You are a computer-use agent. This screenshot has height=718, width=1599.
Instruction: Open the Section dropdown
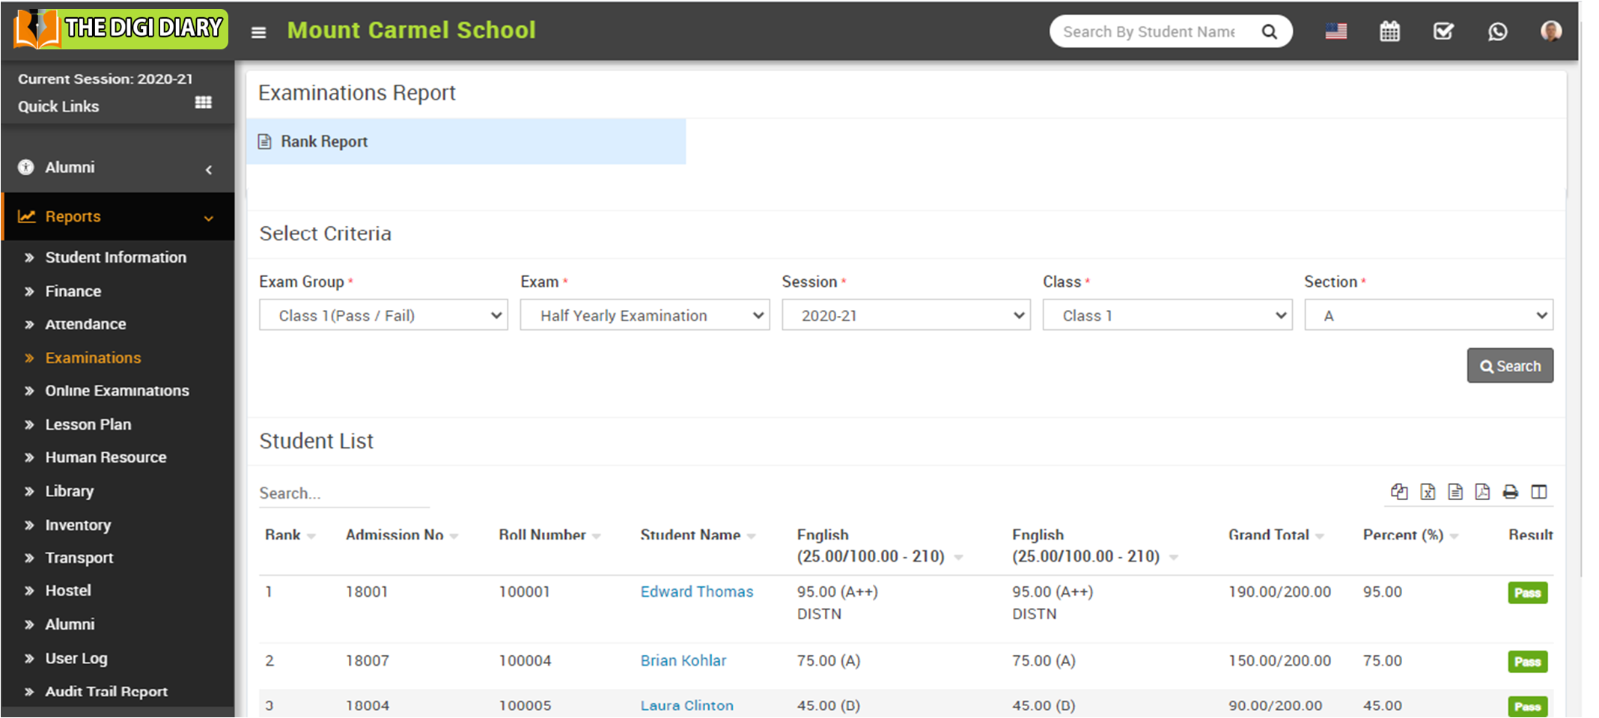(1428, 315)
